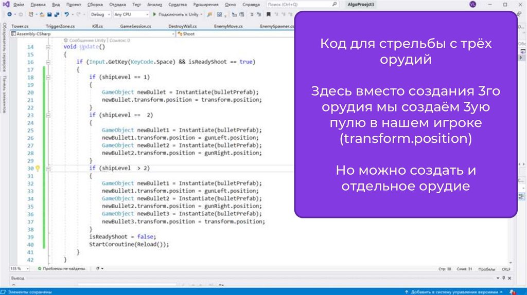Image resolution: width=527 pixels, height=295 pixels.
Task: Click the user account avatar icon
Action: coord(473,4)
